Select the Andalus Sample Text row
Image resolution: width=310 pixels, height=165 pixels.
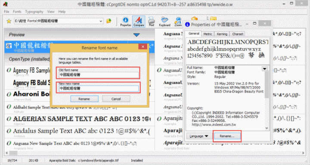[x=80, y=132]
